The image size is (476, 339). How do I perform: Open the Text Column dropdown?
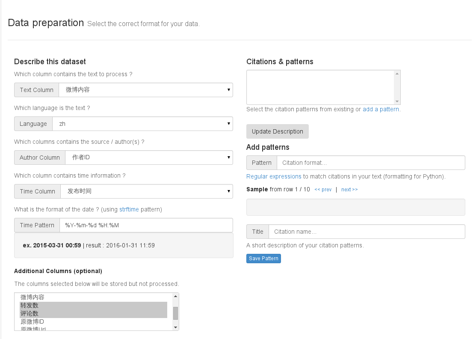tap(145, 90)
